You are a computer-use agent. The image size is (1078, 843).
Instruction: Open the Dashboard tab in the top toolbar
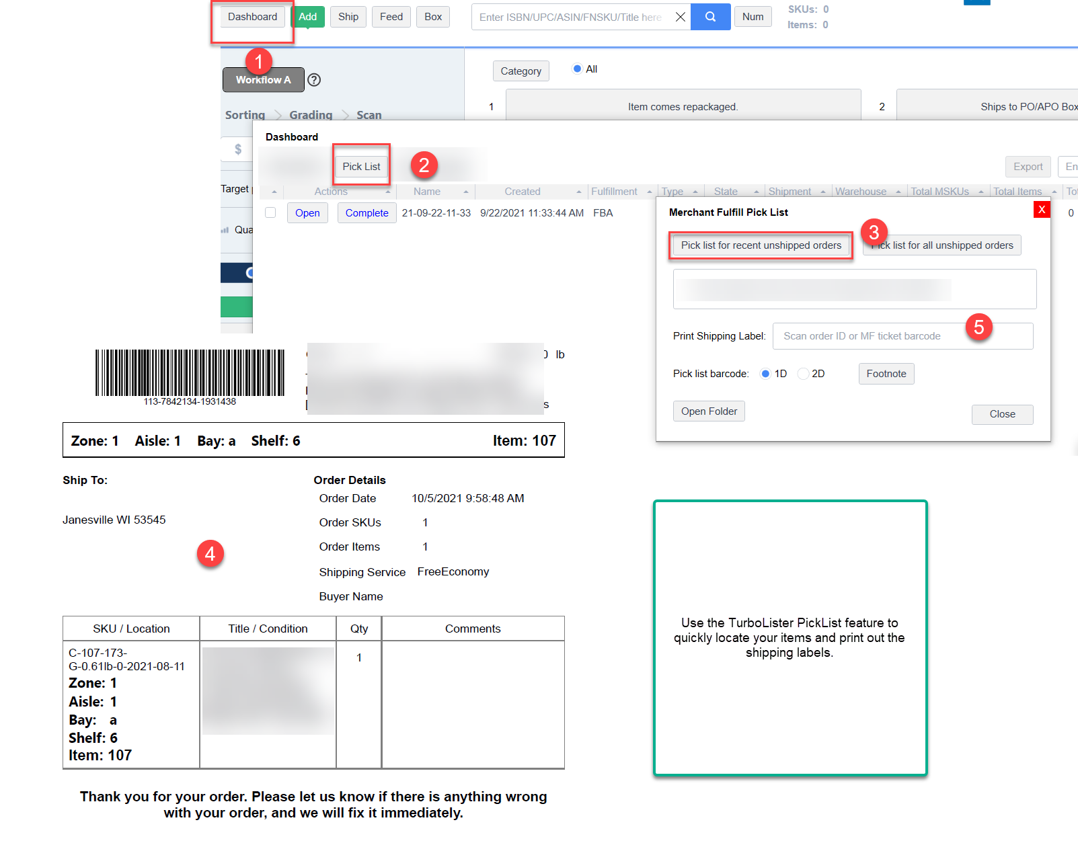252,17
